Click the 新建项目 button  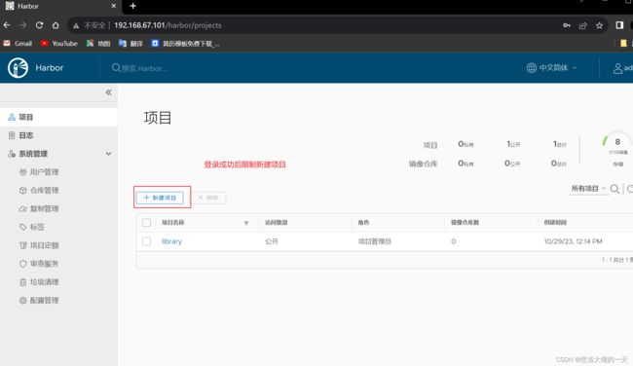coord(160,198)
